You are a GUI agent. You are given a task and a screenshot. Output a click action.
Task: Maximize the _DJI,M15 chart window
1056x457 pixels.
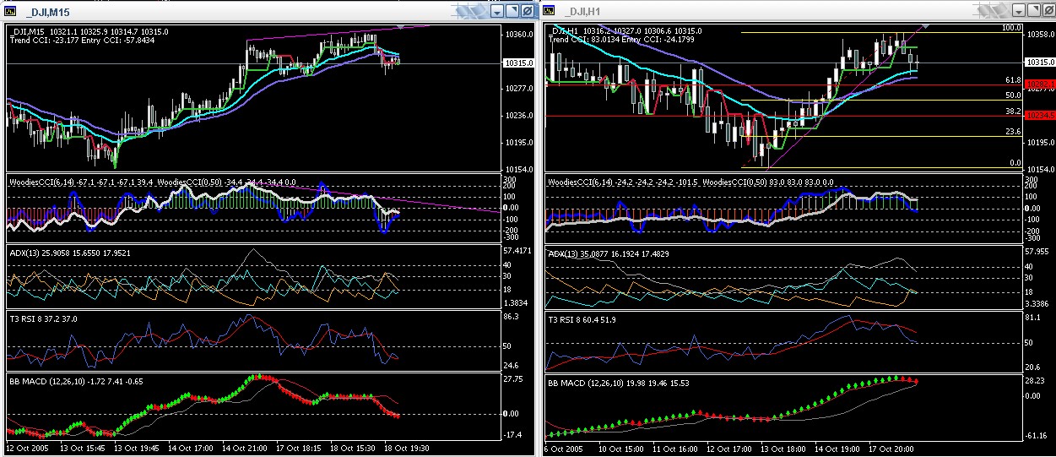(x=512, y=11)
